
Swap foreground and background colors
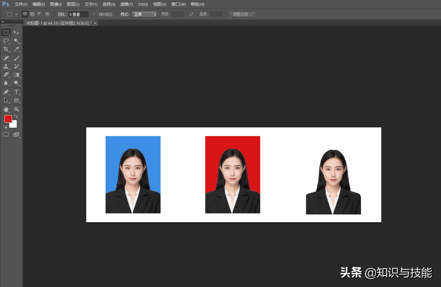16,116
